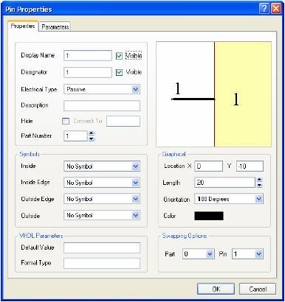
Task: Enable the Hide checkbox
Action: (66, 121)
